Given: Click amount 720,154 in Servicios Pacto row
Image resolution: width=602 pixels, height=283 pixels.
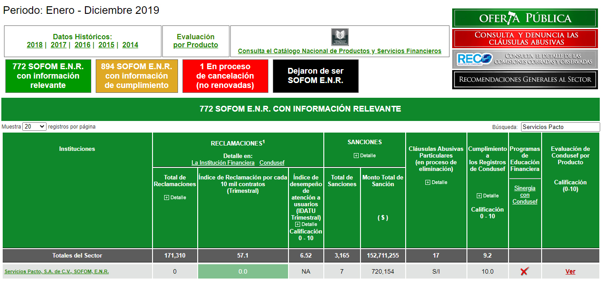Looking at the screenshot, I should pos(383,271).
